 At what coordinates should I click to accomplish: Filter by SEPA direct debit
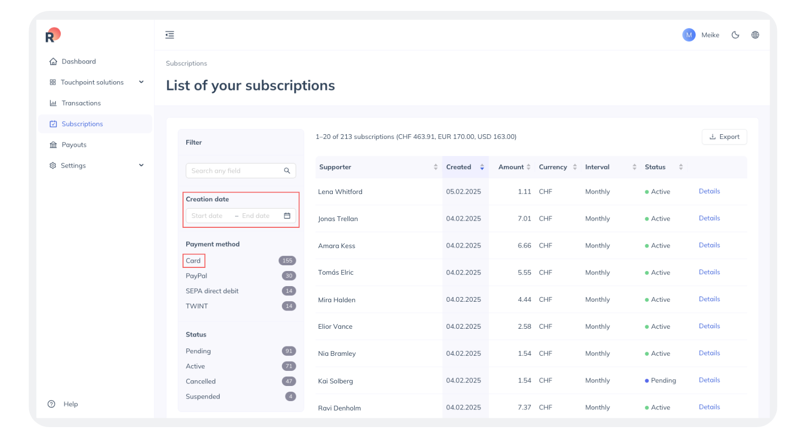212,291
